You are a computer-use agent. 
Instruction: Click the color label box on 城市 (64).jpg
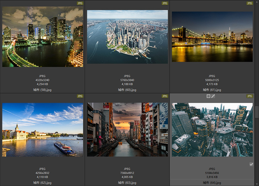[208, 96]
